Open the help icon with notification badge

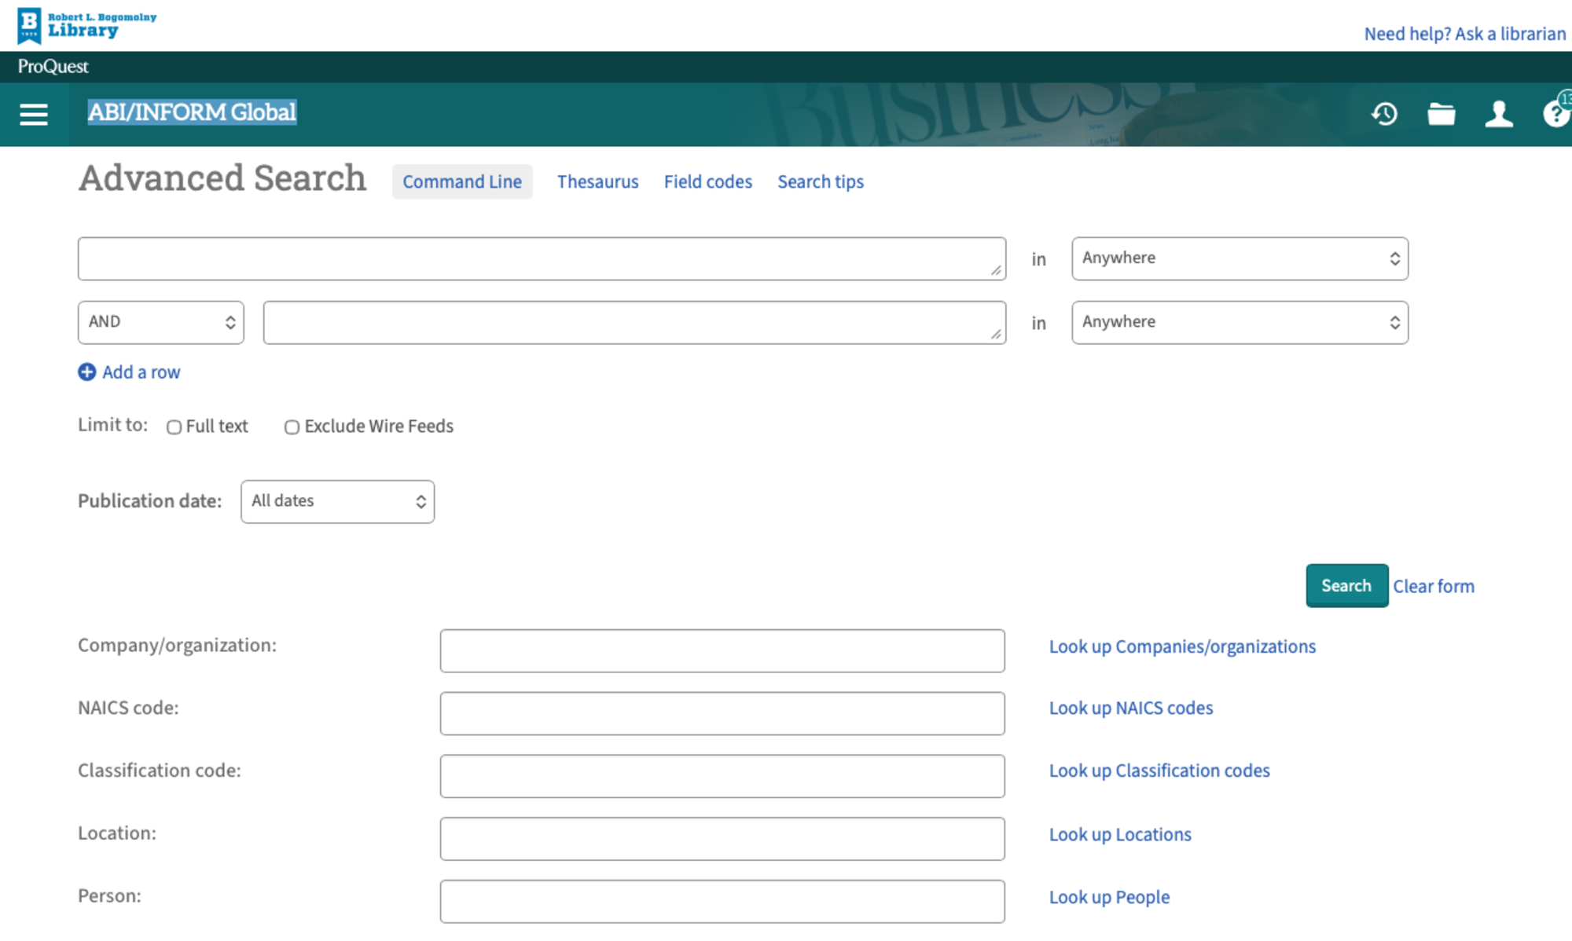tap(1555, 115)
